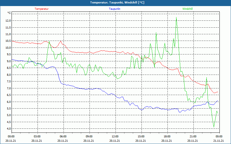Click the 00:00 label dated 20.11.21
The width and height of the screenshot is (231, 144).
(x=11, y=137)
